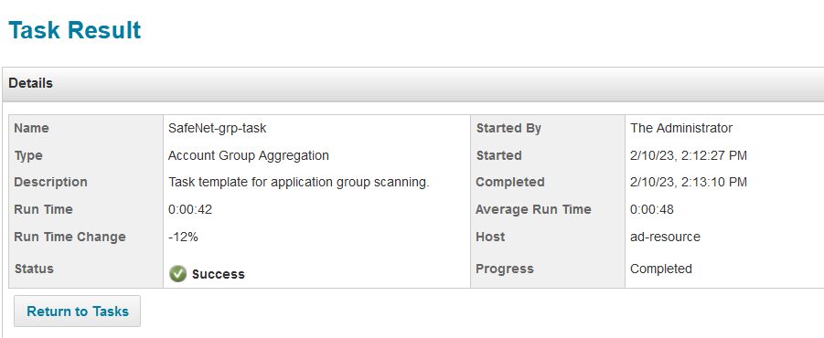Select the Run Time value 0:00:42
Screen dimensions: 824x338
pyautogui.click(x=190, y=209)
